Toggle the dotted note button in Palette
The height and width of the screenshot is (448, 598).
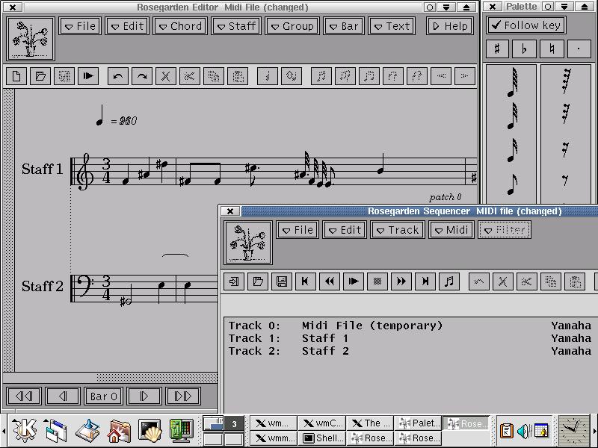(x=578, y=49)
